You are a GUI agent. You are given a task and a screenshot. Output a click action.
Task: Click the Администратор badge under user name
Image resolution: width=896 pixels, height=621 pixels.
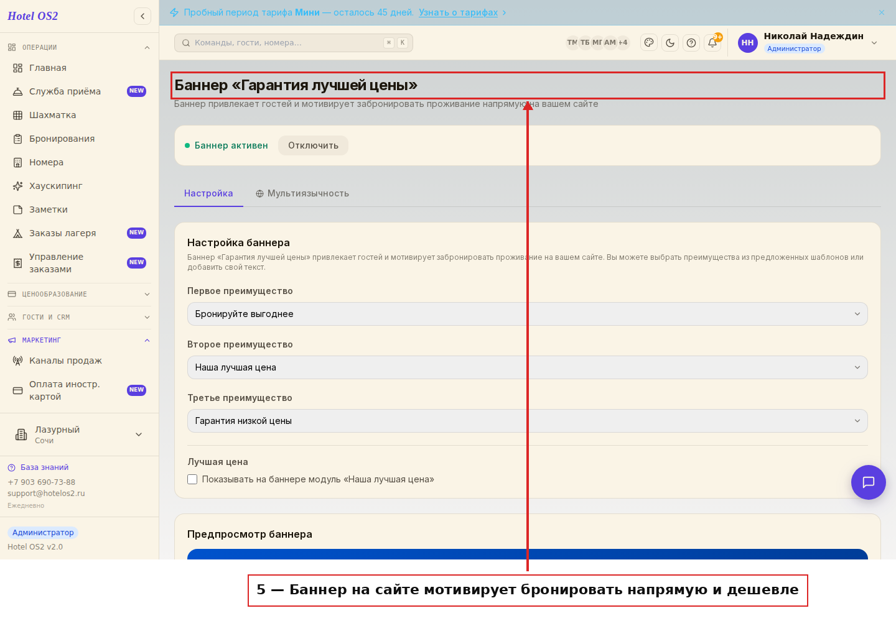coord(794,48)
